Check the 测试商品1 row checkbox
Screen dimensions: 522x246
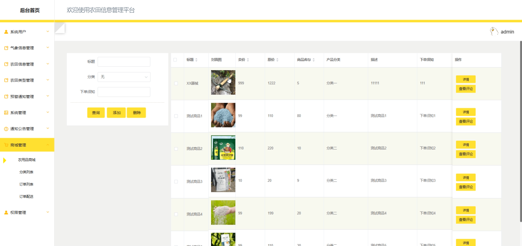[x=176, y=116]
